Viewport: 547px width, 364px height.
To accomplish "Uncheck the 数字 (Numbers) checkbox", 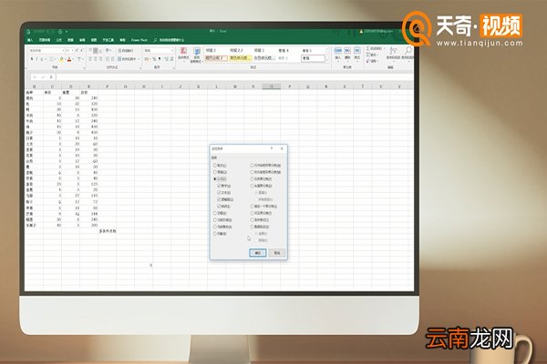I will pos(220,186).
